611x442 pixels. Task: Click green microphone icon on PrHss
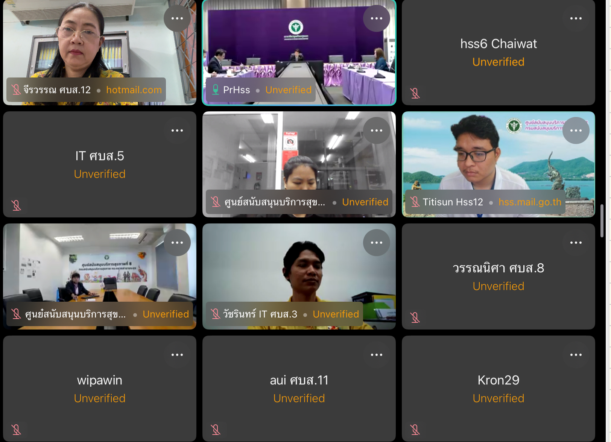coord(216,90)
